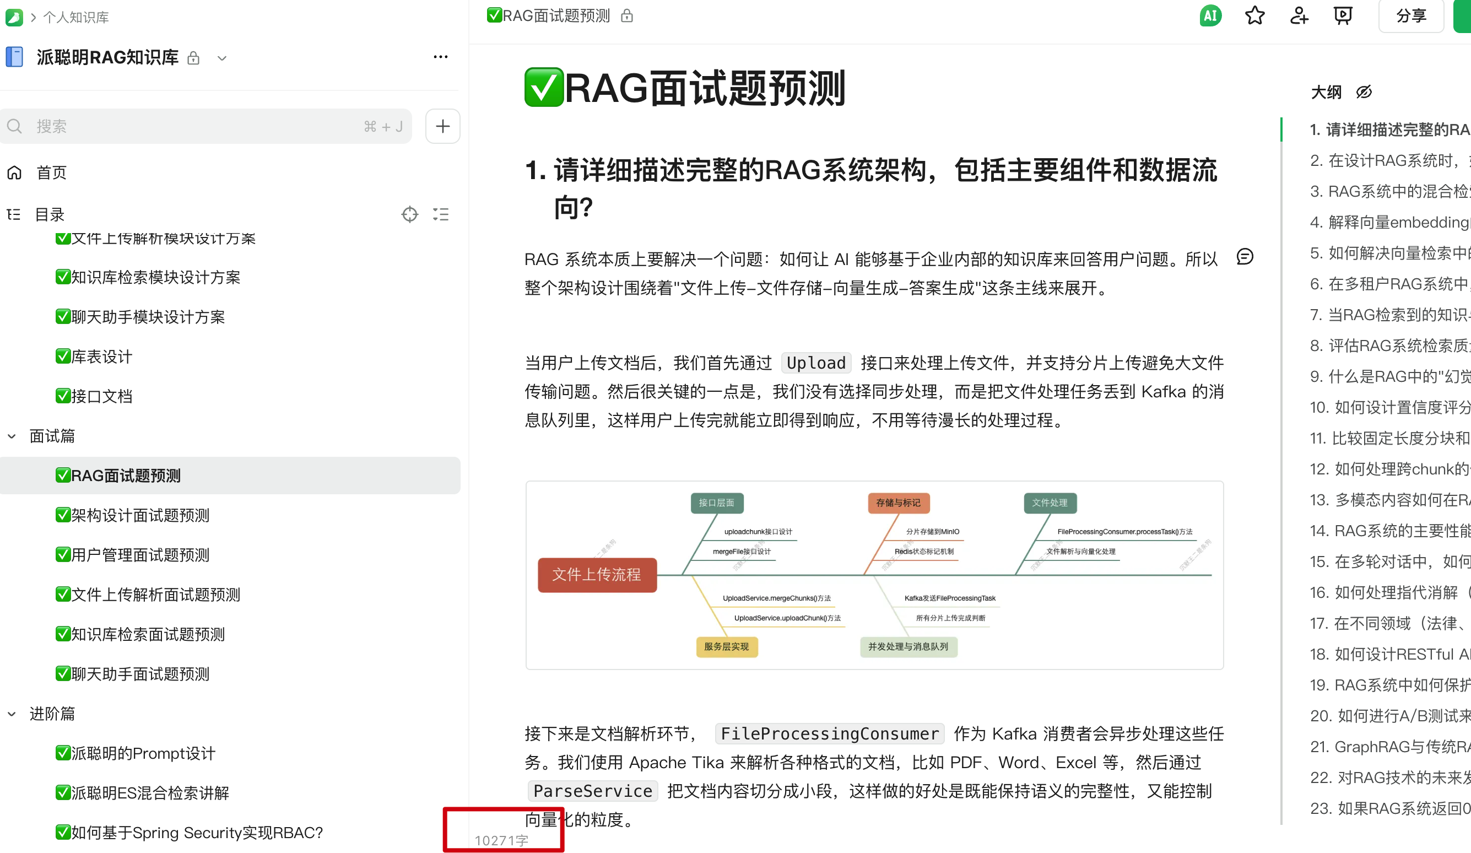Collapse the 面试篇 section
The height and width of the screenshot is (853, 1471).
(x=11, y=436)
